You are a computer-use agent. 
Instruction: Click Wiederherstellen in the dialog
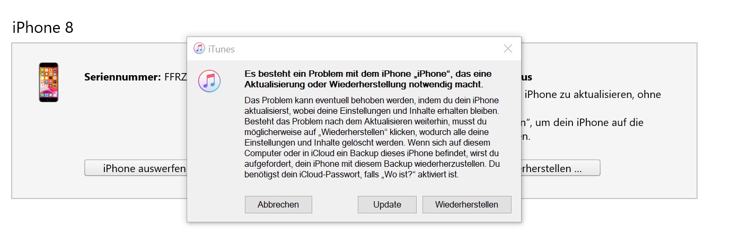pyautogui.click(x=466, y=204)
